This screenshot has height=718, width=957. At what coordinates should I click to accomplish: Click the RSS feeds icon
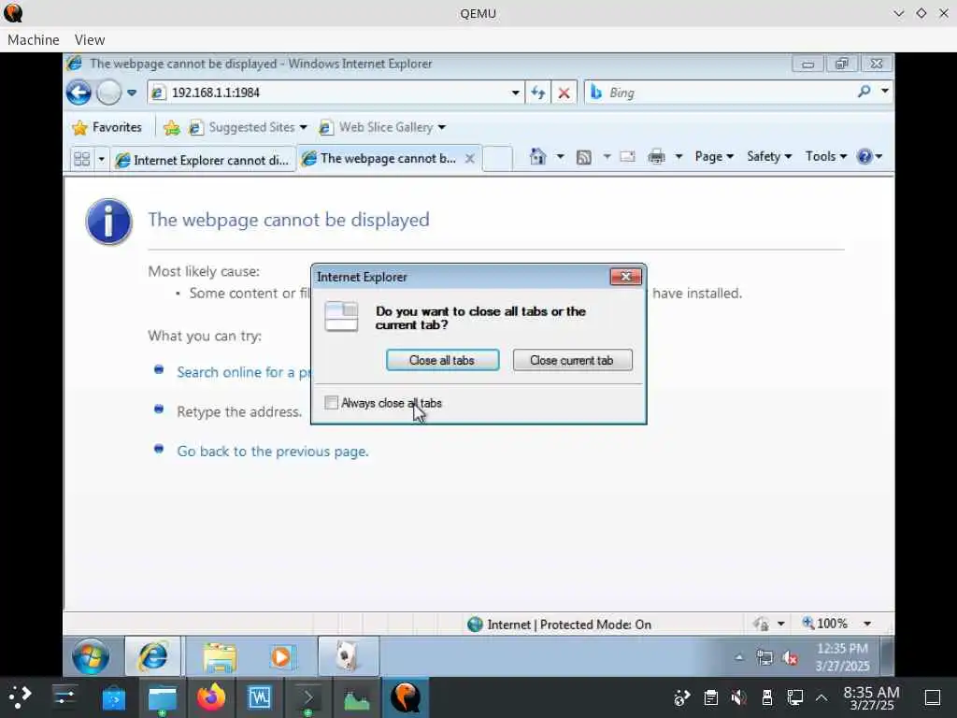click(x=584, y=157)
